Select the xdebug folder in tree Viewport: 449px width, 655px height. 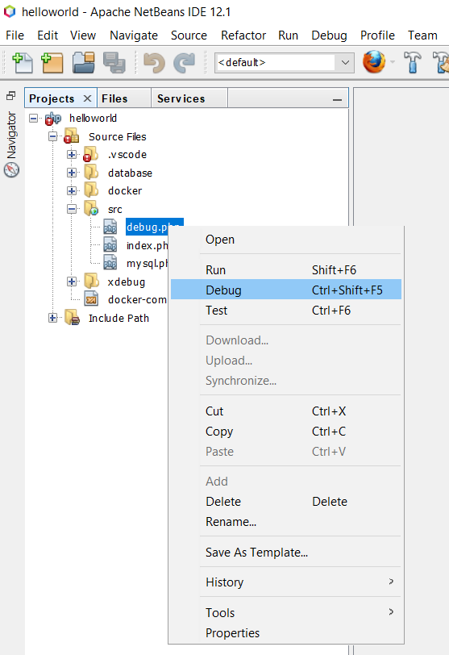(126, 282)
